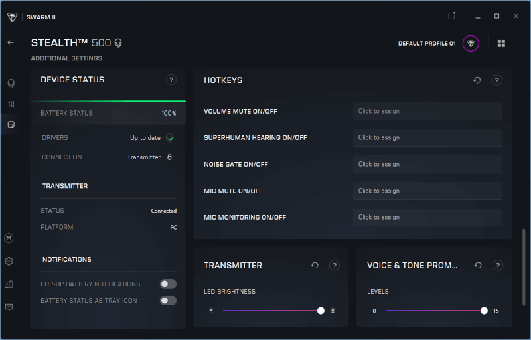
Task: Click the high brightness sun icon
Action: [333, 311]
